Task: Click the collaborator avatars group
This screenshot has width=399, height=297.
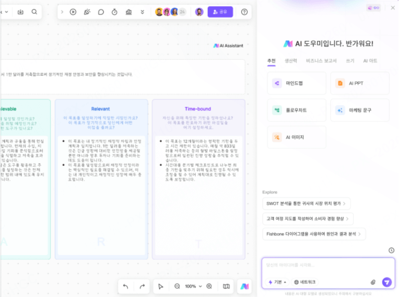Action: [170, 11]
